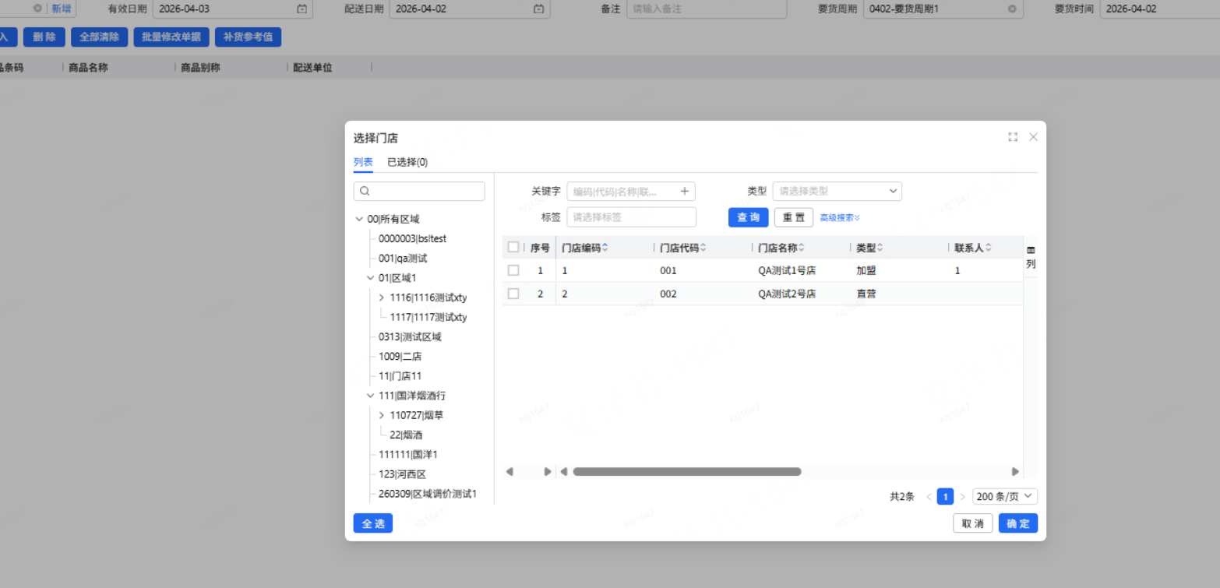Click the search icon in region filter box
This screenshot has width=1220, height=588.
coord(365,192)
